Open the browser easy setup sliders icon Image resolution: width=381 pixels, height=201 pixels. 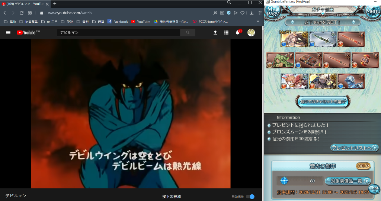click(x=260, y=13)
